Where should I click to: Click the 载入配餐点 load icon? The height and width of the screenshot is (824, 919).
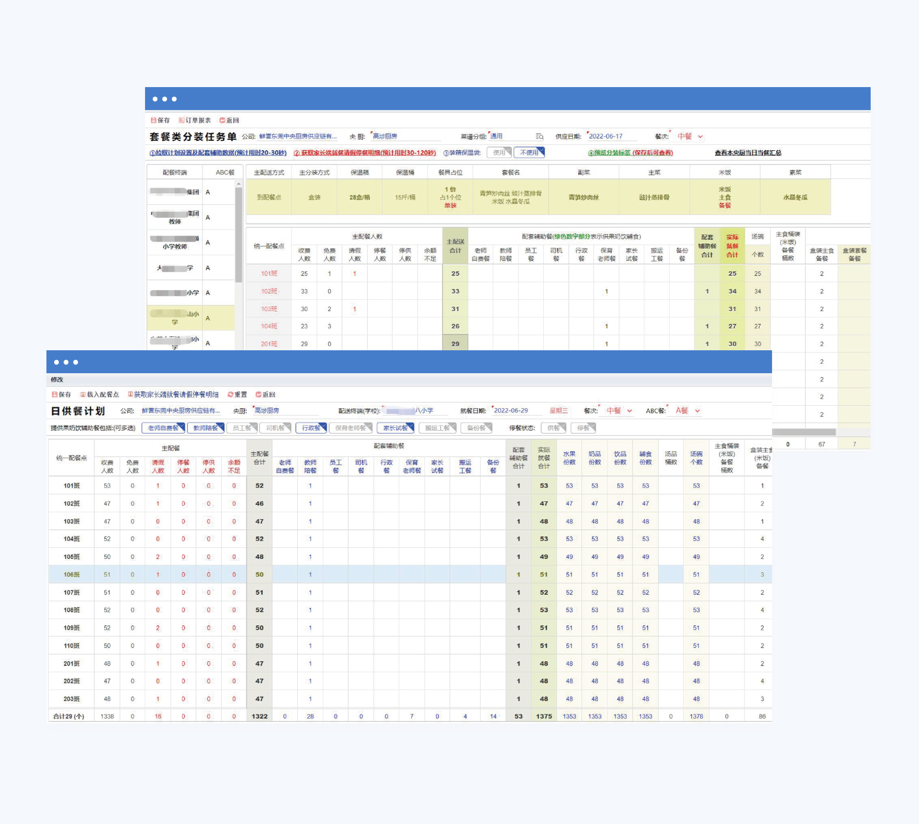[x=83, y=395]
